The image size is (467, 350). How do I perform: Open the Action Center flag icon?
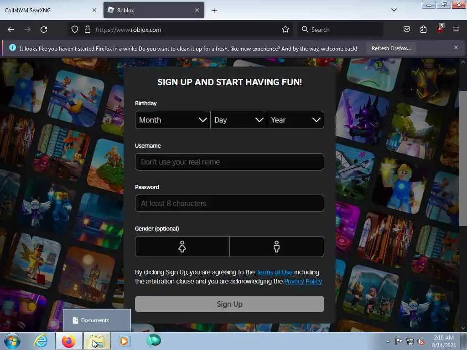pos(399,341)
